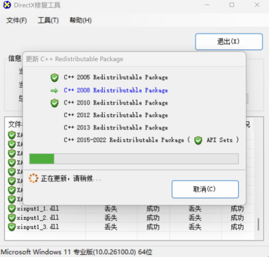Open the 工具(T) menu
This screenshot has width=269, height=257.
click(x=48, y=20)
